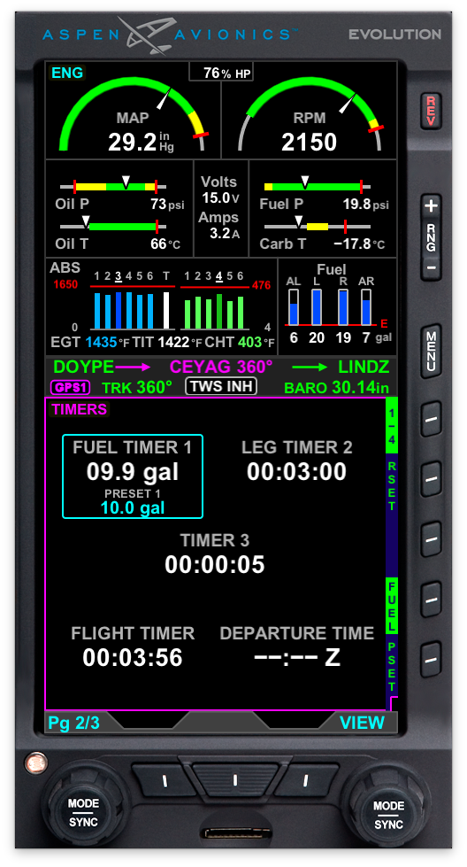Increase map range with RNG plus
467x867 pixels.
(x=431, y=206)
